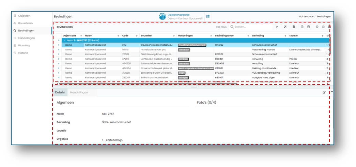Click the export document icon

click(x=302, y=27)
